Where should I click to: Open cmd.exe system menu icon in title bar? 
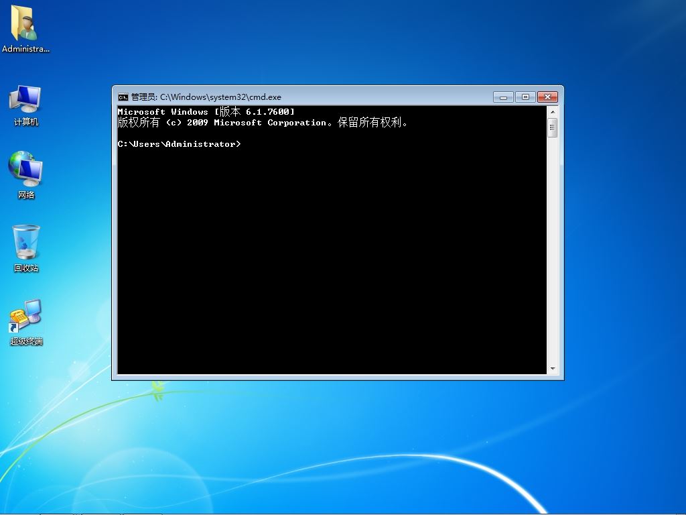coord(123,97)
